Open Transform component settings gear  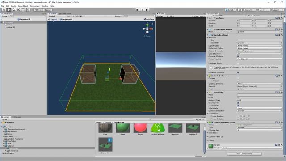coord(282,18)
